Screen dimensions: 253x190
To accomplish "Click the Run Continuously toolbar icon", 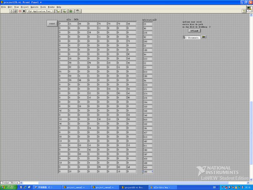I will tap(15, 11).
